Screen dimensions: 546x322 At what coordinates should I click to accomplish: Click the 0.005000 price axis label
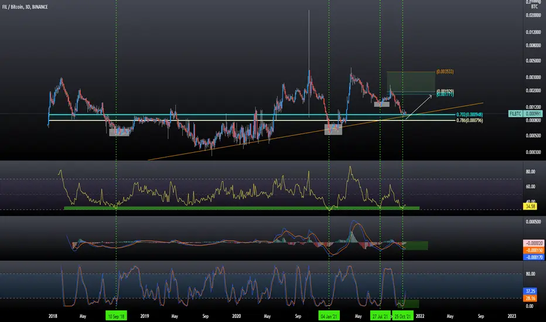point(533,60)
